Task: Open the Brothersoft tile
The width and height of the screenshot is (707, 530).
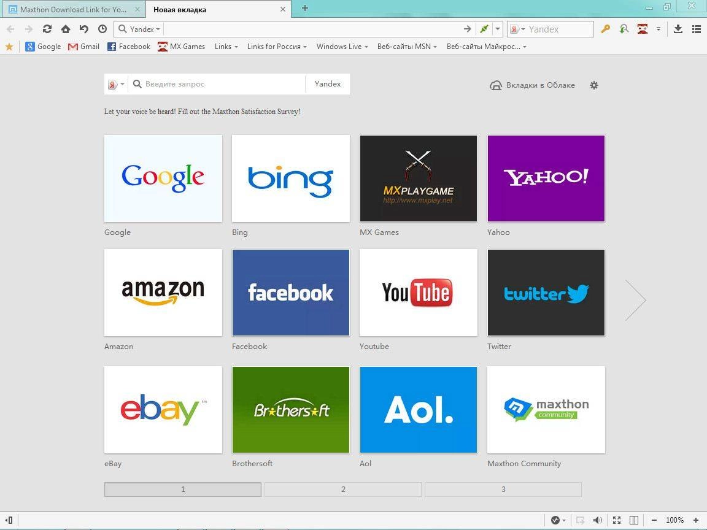Action: point(291,410)
